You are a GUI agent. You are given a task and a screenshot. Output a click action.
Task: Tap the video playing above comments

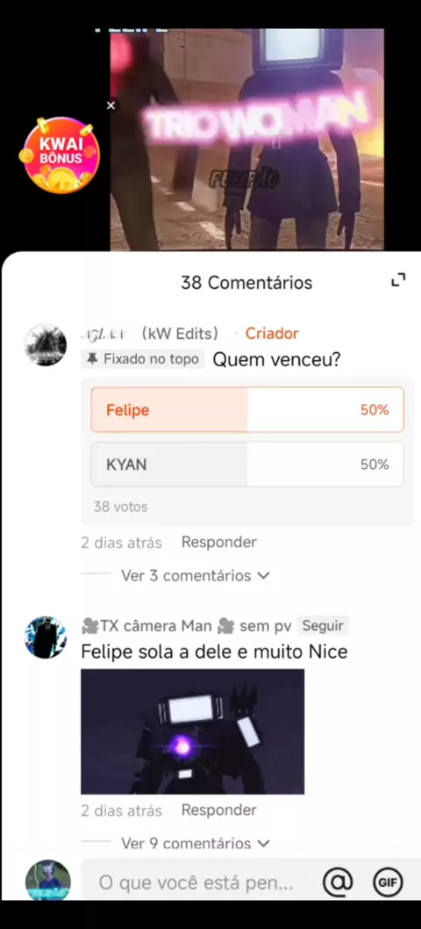247,140
